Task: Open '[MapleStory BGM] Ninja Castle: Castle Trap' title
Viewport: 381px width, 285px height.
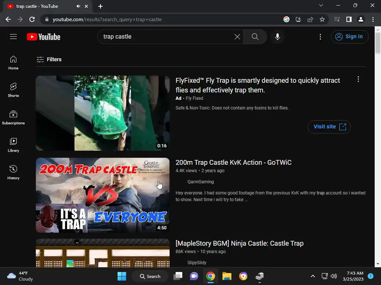Action: [239, 243]
